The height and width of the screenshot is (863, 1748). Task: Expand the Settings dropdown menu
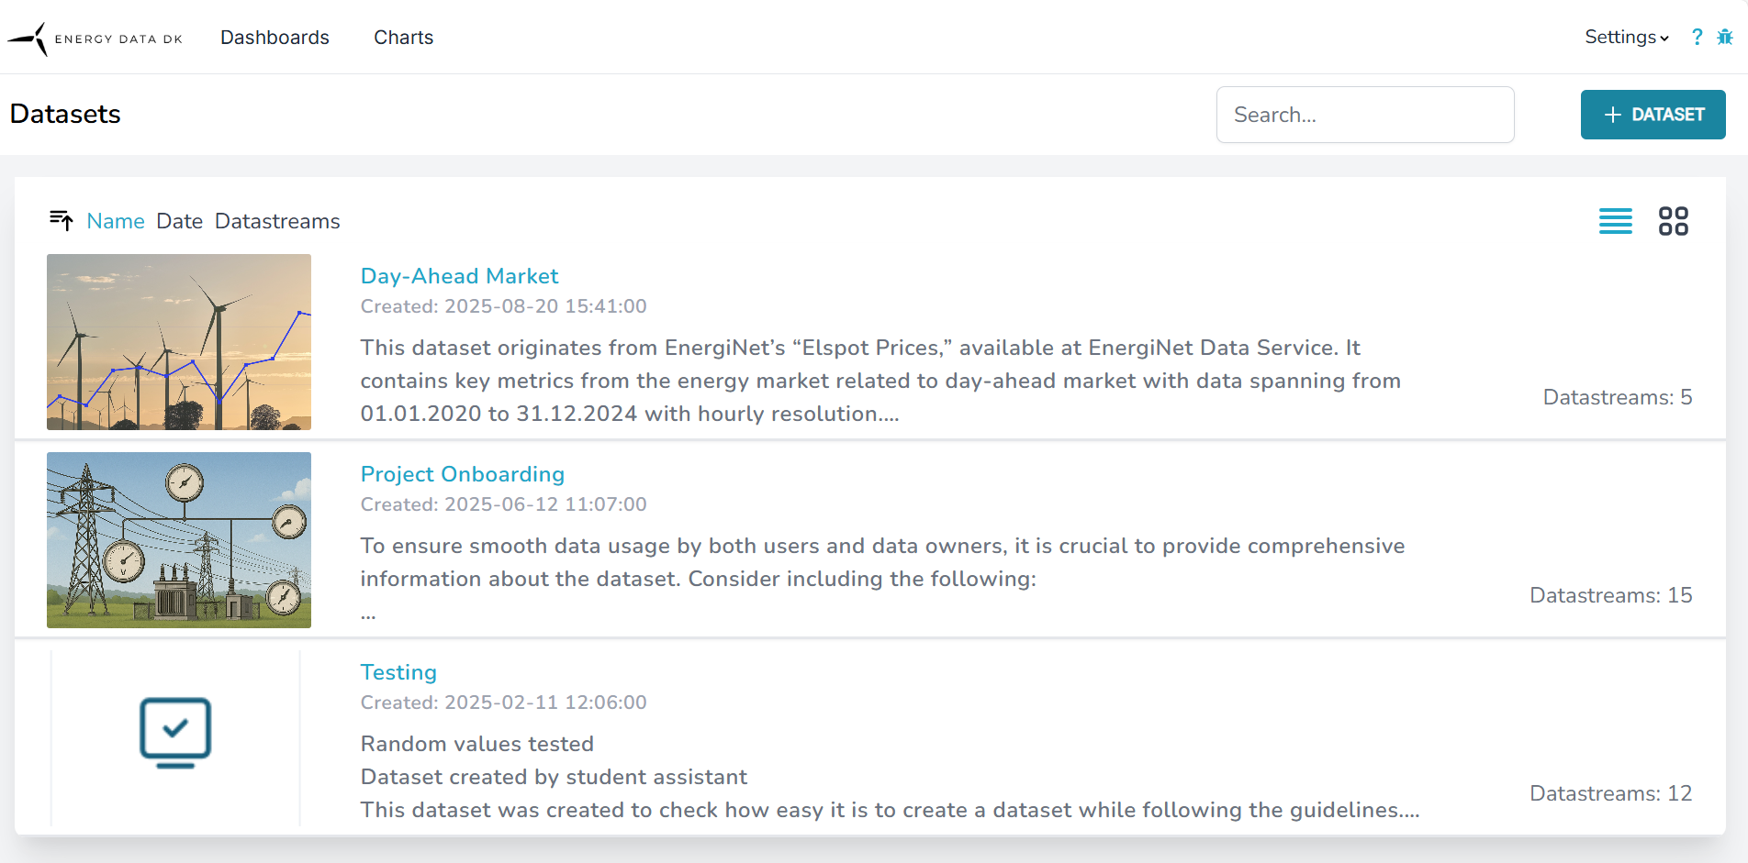(1626, 38)
